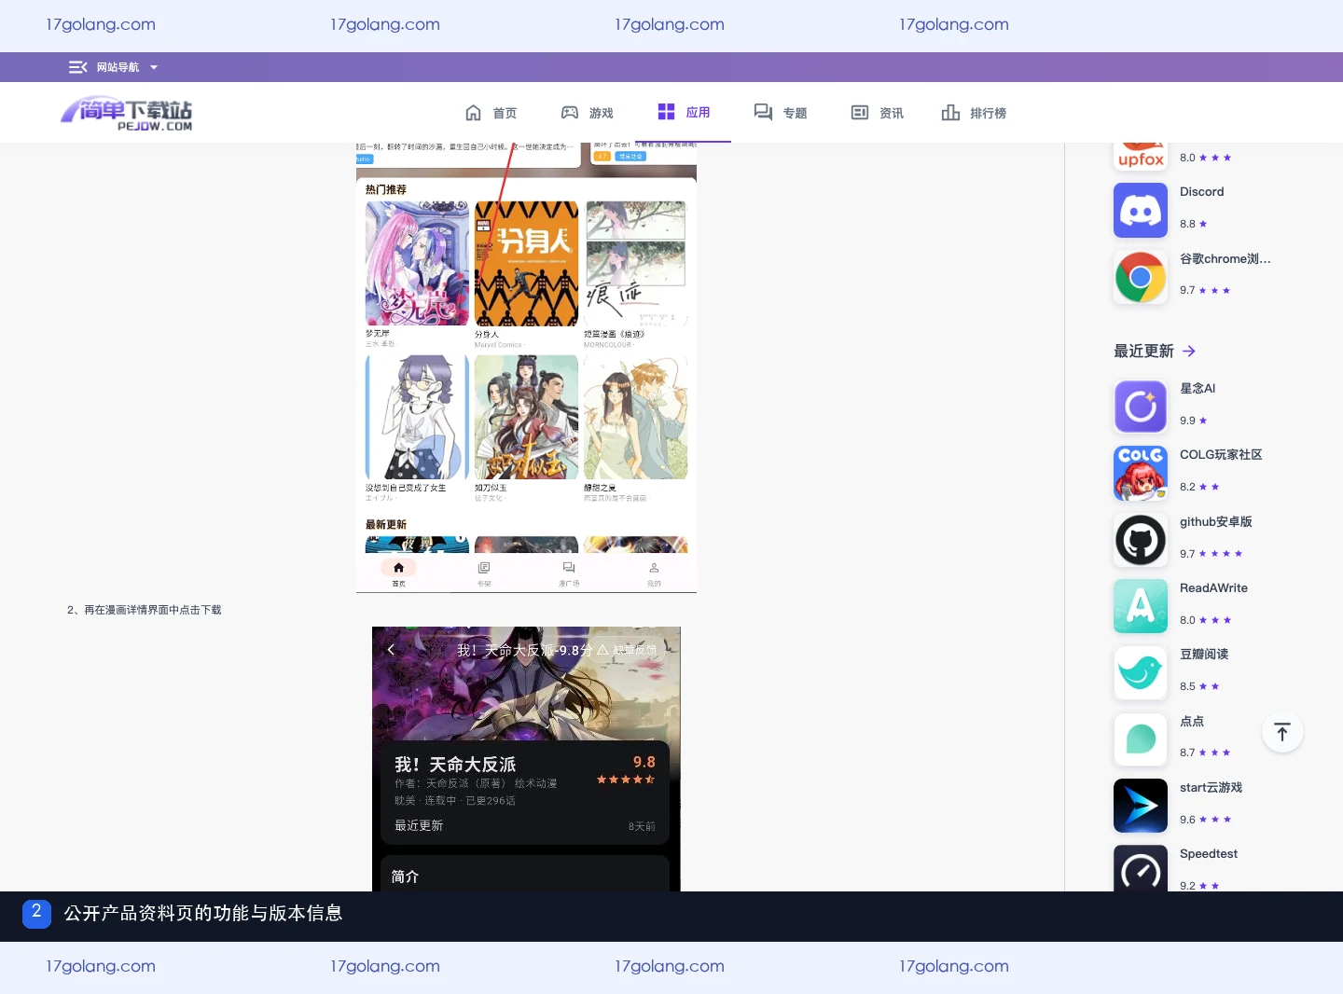Open the Discord app icon
This screenshot has width=1343, height=994.
coord(1140,211)
